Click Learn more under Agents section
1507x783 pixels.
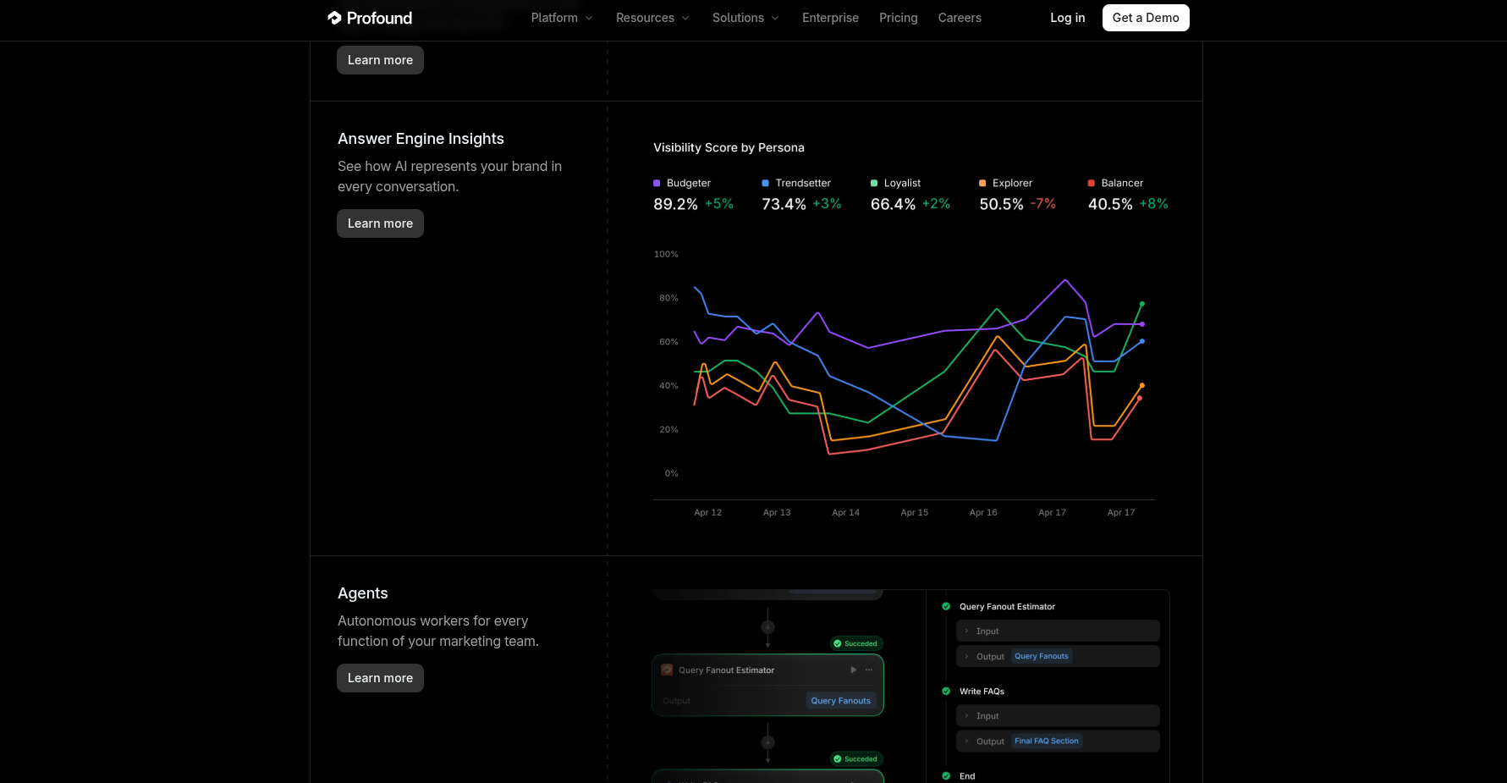[380, 678]
